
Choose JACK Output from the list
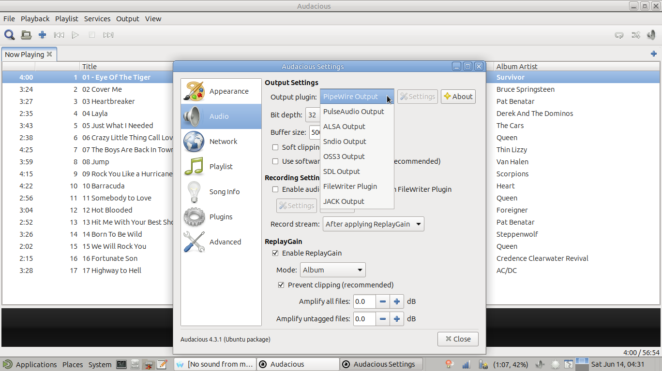click(357, 201)
